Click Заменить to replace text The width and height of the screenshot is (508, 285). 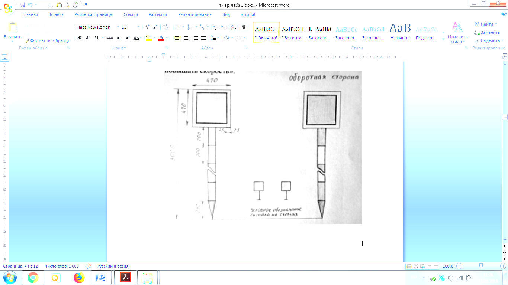coord(487,32)
